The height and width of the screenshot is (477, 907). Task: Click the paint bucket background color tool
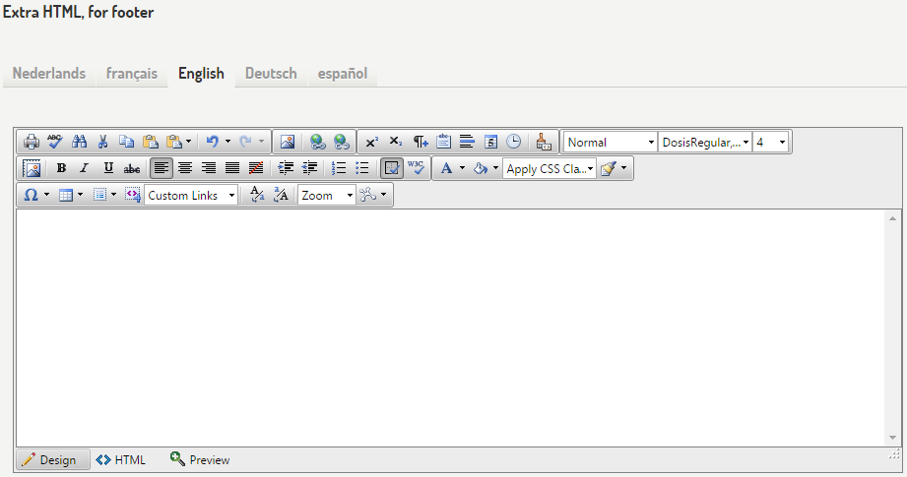[x=481, y=168]
